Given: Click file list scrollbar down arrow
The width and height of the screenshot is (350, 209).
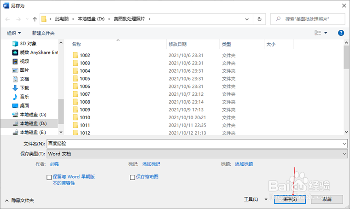Looking at the screenshot, I should (346, 132).
